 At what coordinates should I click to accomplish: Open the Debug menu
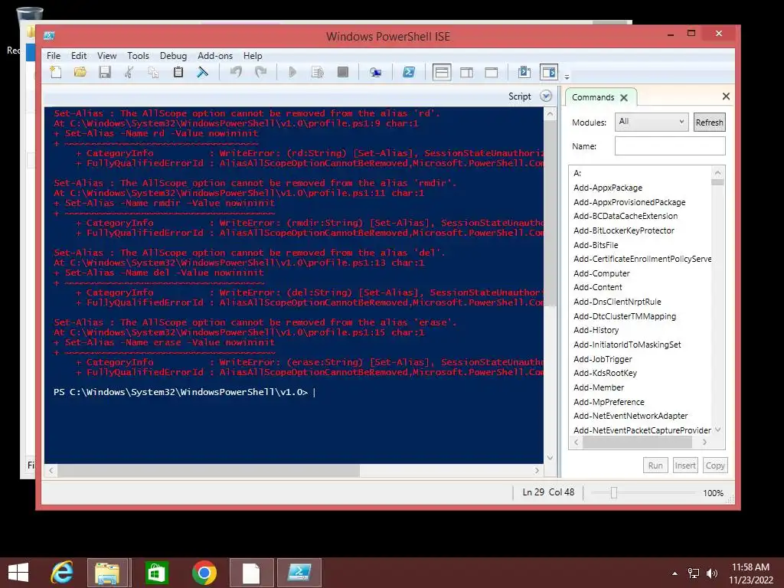click(173, 56)
